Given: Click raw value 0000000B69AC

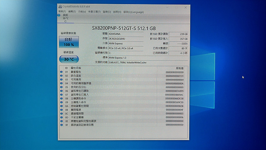Looking at the screenshot, I should 174,95.
